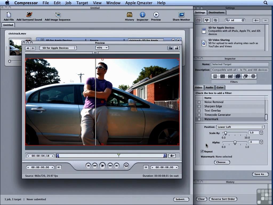
Task: Click the playhead marker on preview timeline
Action: coord(119,155)
